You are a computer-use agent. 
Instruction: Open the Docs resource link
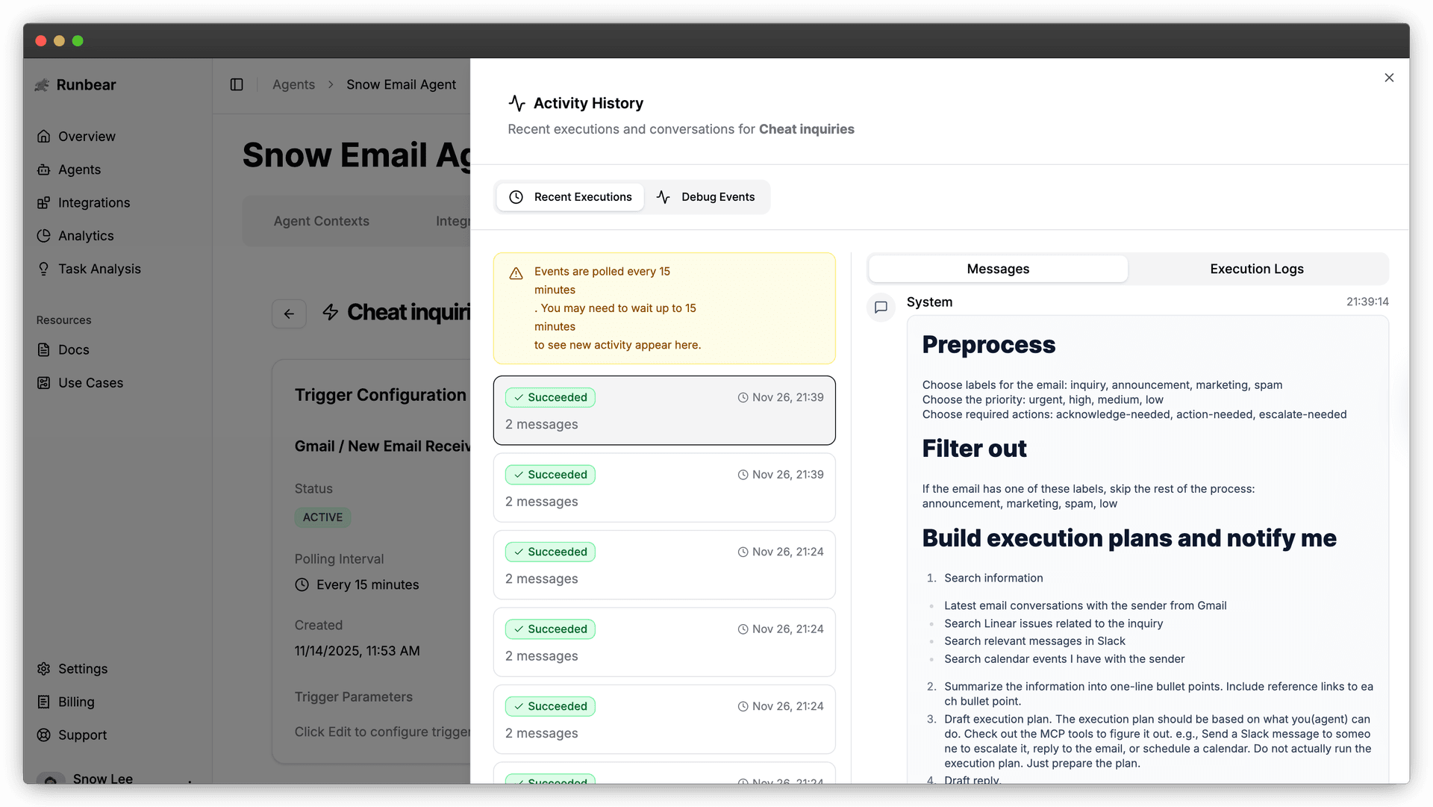pyautogui.click(x=73, y=349)
